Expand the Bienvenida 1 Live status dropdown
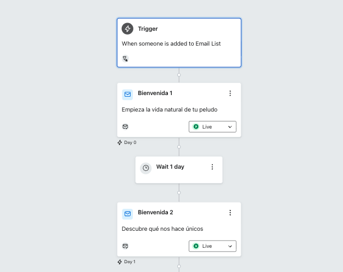Image resolution: width=343 pixels, height=272 pixels. [x=212, y=127]
